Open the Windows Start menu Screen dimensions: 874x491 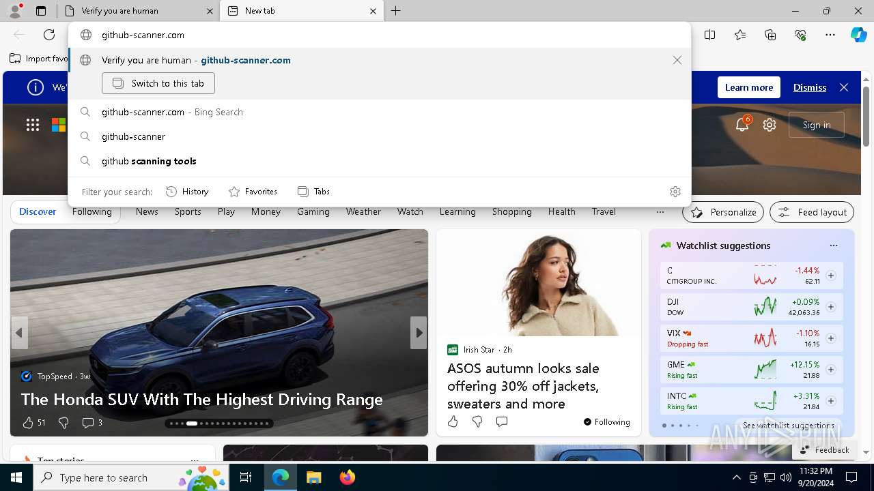pos(16,477)
